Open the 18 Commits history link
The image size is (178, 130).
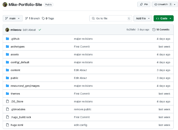[x=161, y=30]
